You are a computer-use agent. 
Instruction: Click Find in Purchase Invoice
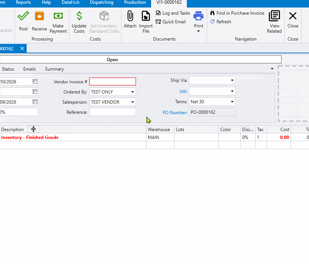click(237, 13)
